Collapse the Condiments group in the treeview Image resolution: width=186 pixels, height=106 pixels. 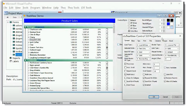25,60
